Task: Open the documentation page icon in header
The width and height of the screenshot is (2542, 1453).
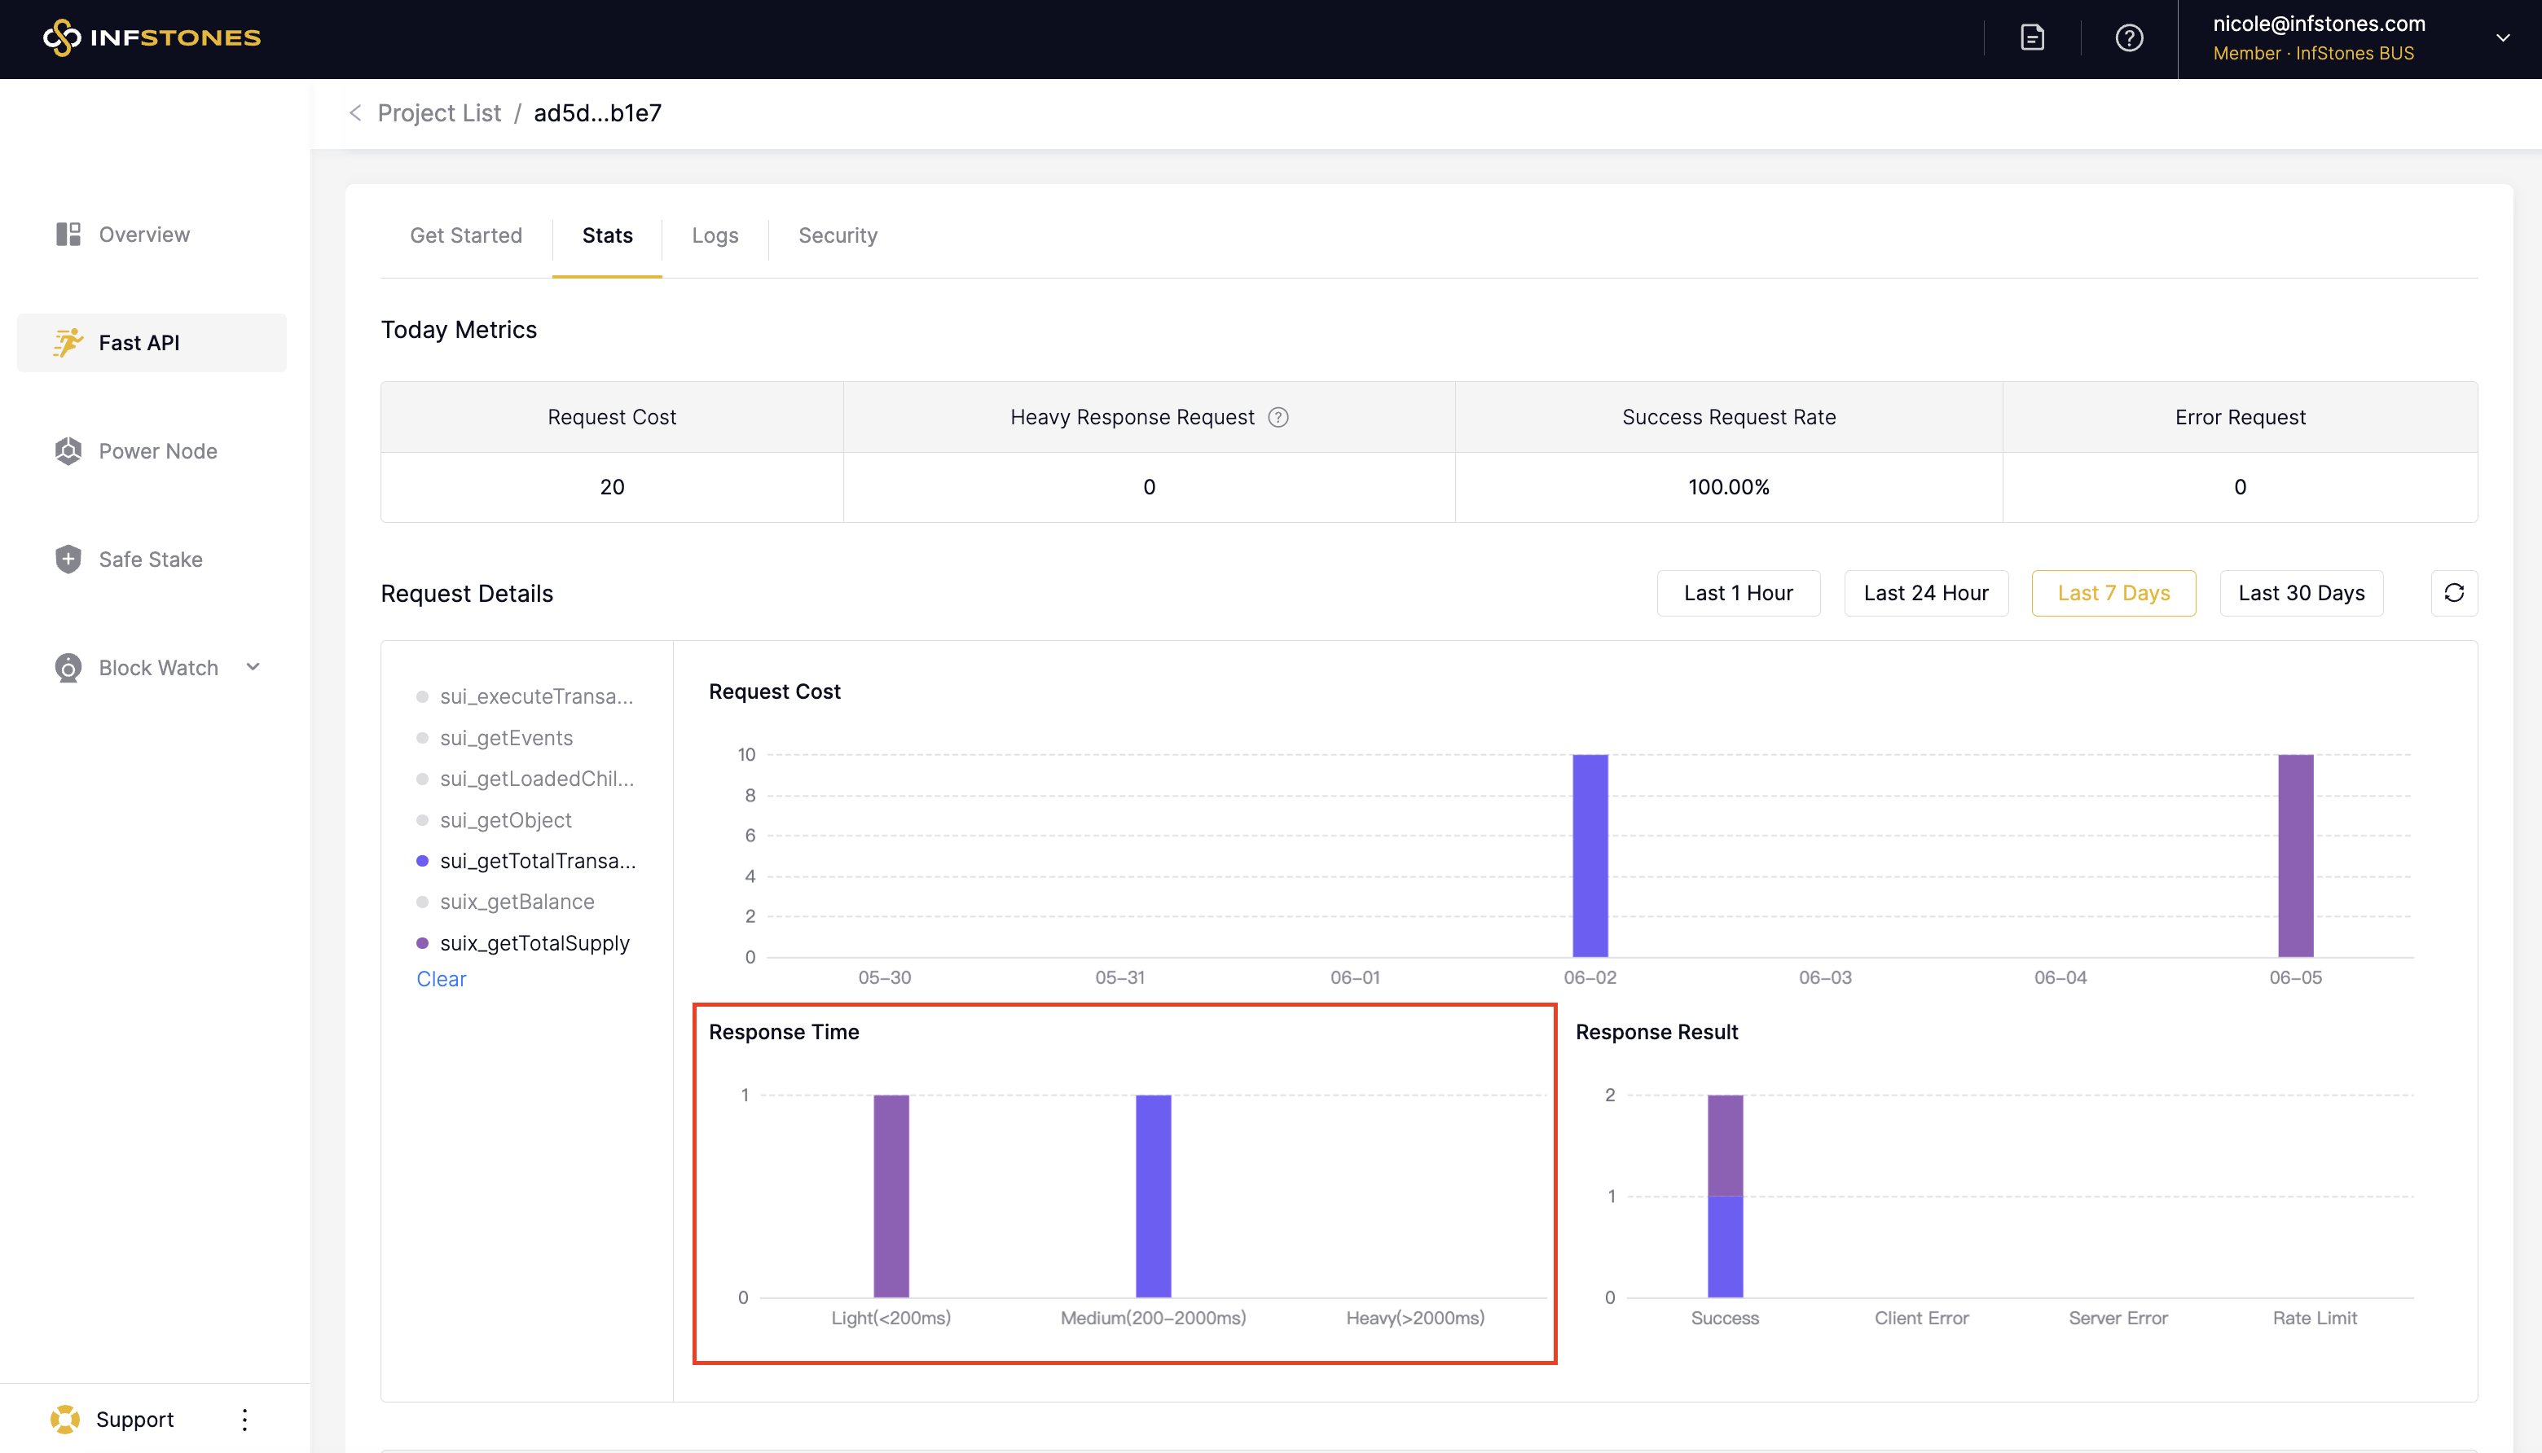Action: (2032, 38)
